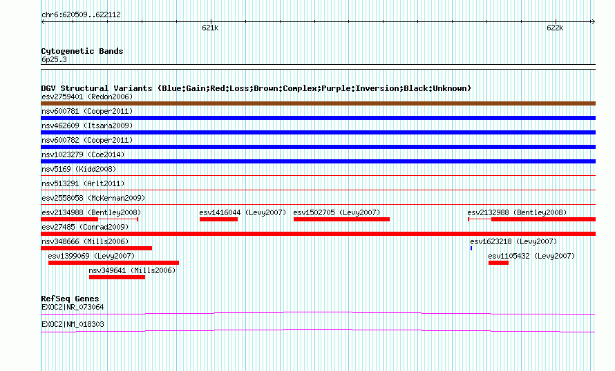615x371 pixels.
Task: Click the EXOC2|NR_073064 gene label
Action: click(x=73, y=307)
